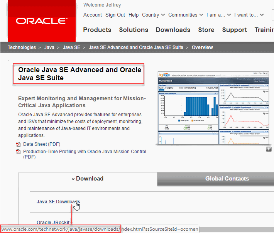The width and height of the screenshot is (274, 233).
Task: Enlarge screenshot with the plus icon
Action: pos(269,149)
